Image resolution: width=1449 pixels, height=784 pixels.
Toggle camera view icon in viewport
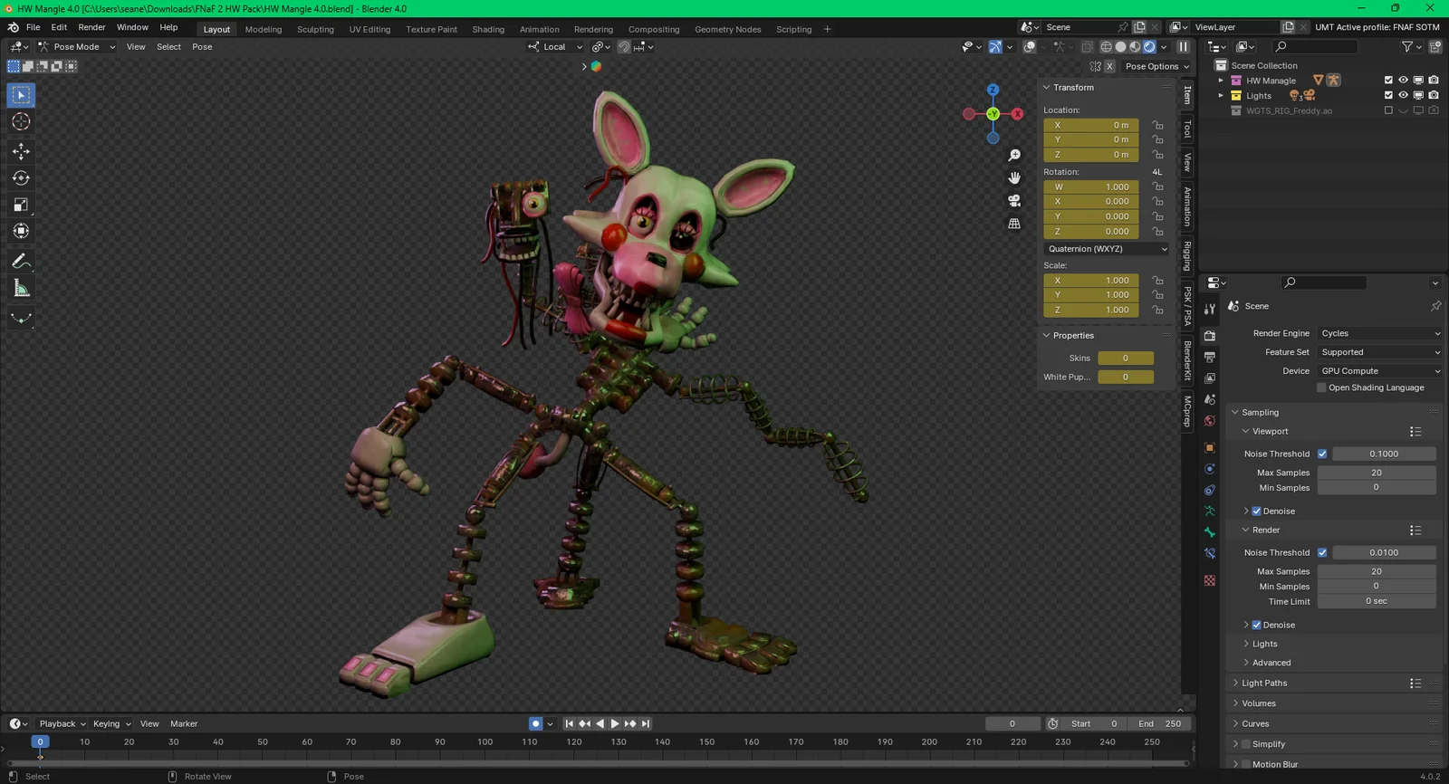(x=1014, y=201)
